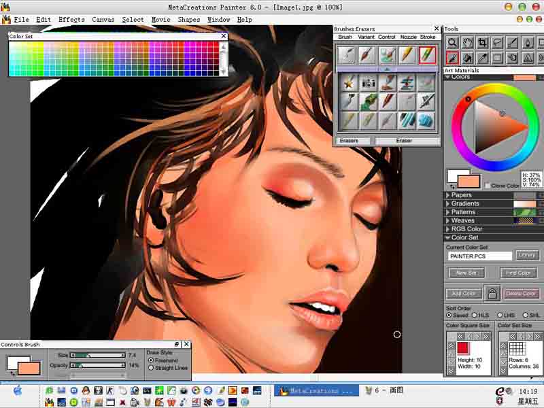Image resolution: width=544 pixels, height=408 pixels.
Task: Pick the gold star brush in brush grid
Action: point(348,82)
